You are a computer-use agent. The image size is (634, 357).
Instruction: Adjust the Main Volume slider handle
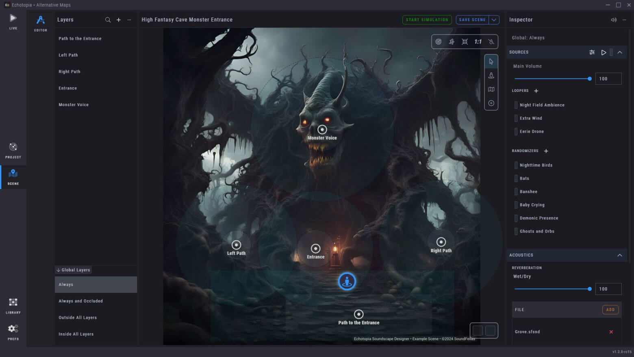point(589,79)
